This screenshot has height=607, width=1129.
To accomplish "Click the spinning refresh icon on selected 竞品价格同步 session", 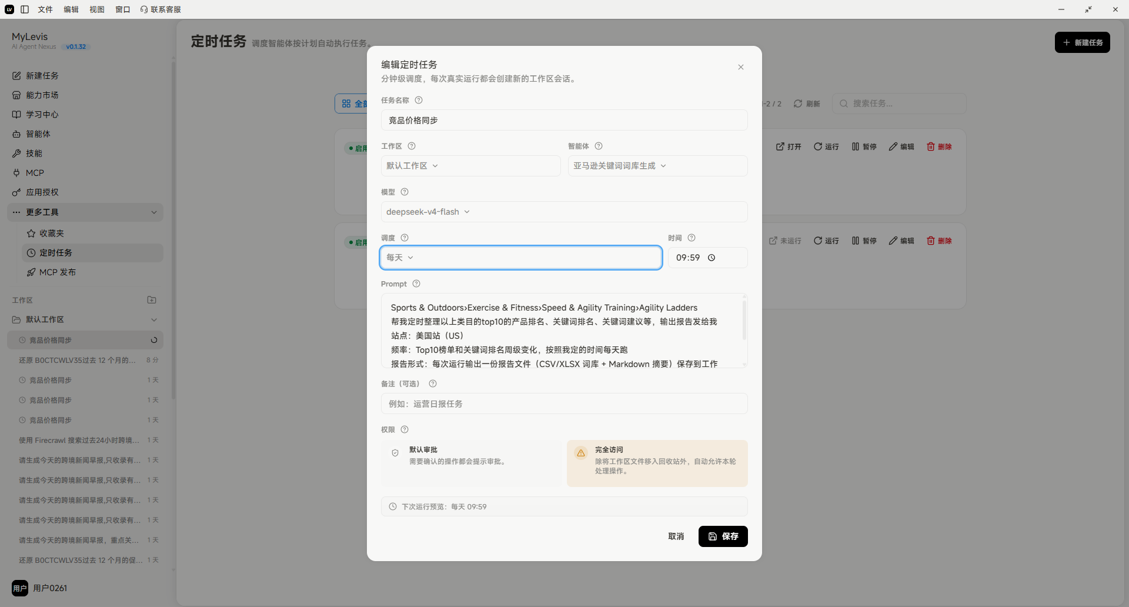I will pyautogui.click(x=154, y=340).
